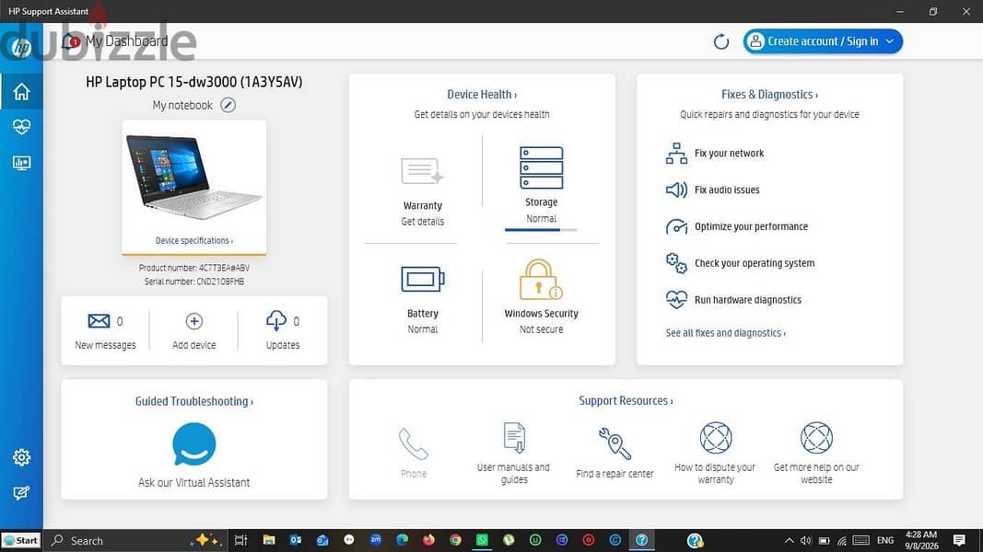The image size is (983, 552).
Task: Open device health heart icon in sidebar
Action: (x=21, y=127)
